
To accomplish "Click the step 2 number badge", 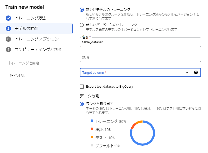I will click(x=8, y=29).
